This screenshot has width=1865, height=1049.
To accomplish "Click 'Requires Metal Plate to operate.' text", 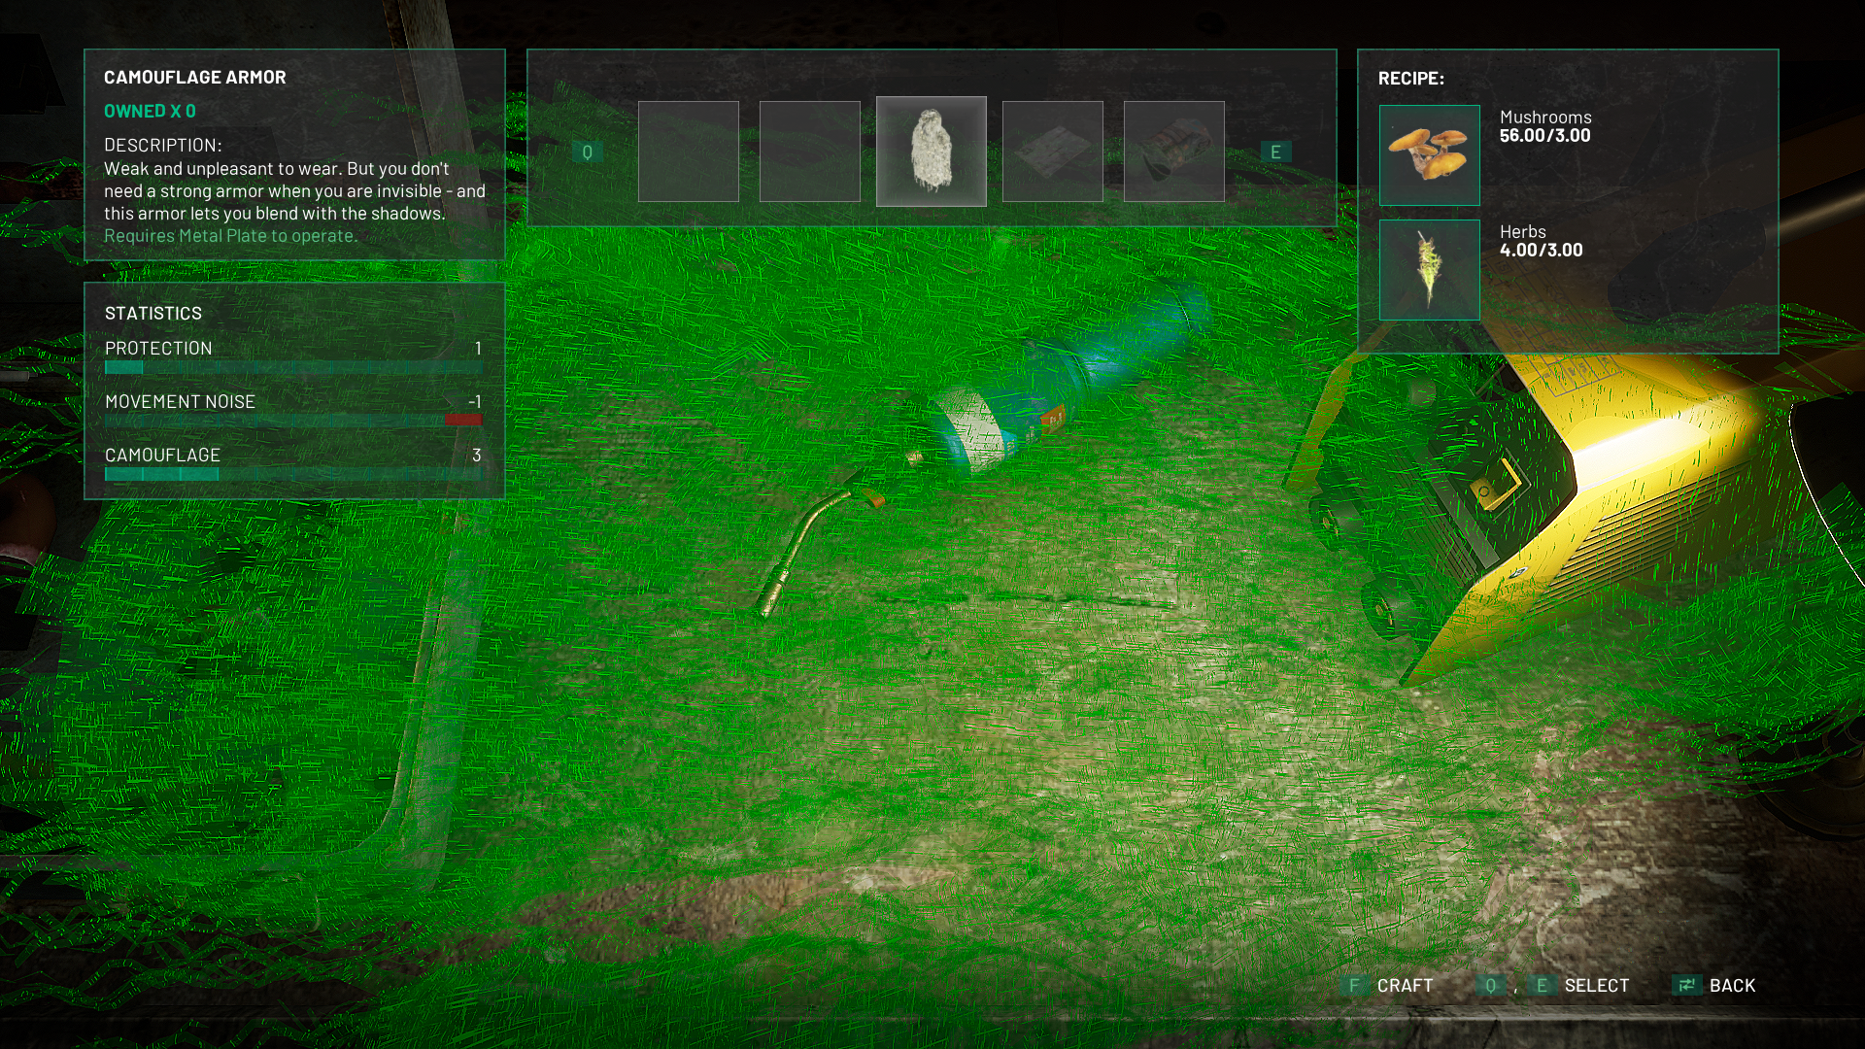I will [x=230, y=236].
